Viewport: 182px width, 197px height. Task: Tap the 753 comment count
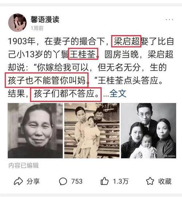pyautogui.click(x=77, y=181)
